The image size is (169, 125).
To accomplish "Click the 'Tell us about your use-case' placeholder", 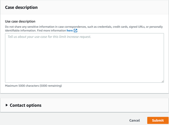I will (x=49, y=37).
